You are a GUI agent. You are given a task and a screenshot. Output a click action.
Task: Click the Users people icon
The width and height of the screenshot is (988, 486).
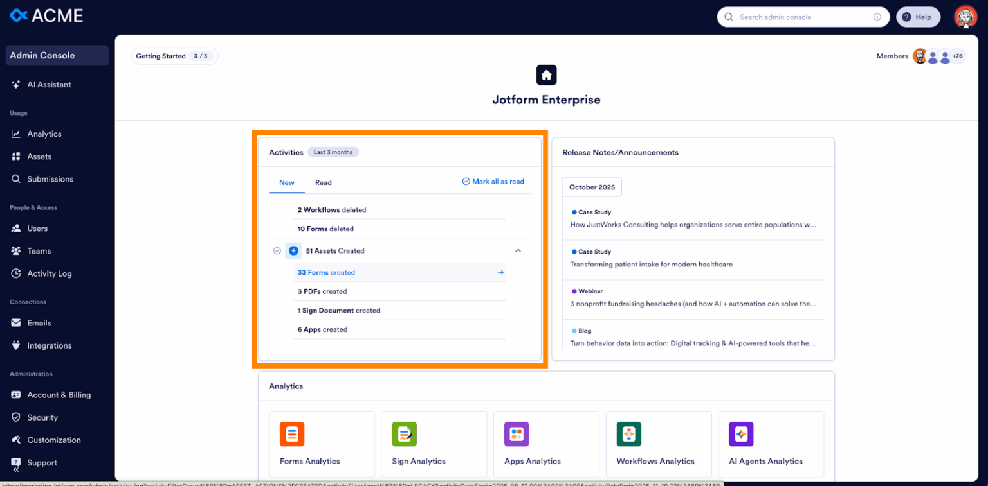click(x=16, y=229)
